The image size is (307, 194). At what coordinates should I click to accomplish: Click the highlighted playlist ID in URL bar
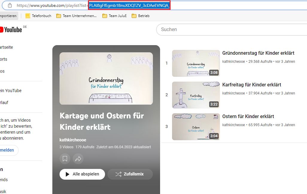129,5
